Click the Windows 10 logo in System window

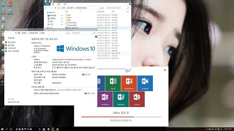point(76,49)
